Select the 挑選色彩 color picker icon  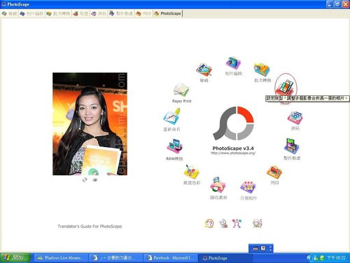[x=191, y=172]
